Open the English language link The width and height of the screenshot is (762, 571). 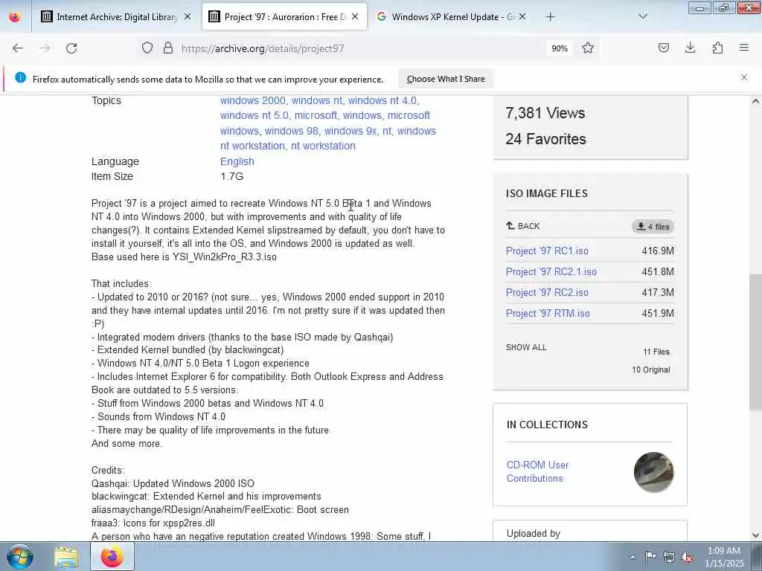point(237,161)
